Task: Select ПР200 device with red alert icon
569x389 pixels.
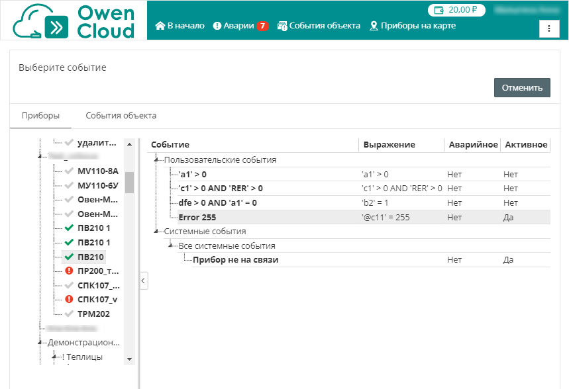Action: tap(98, 271)
